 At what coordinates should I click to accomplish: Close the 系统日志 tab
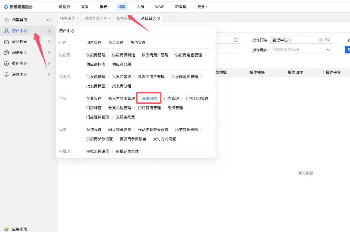158,19
